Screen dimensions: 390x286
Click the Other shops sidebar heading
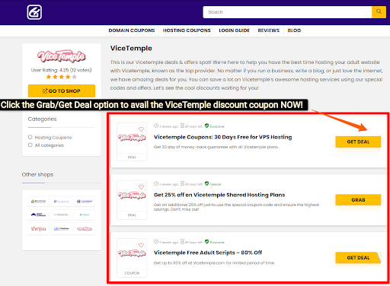[37, 174]
